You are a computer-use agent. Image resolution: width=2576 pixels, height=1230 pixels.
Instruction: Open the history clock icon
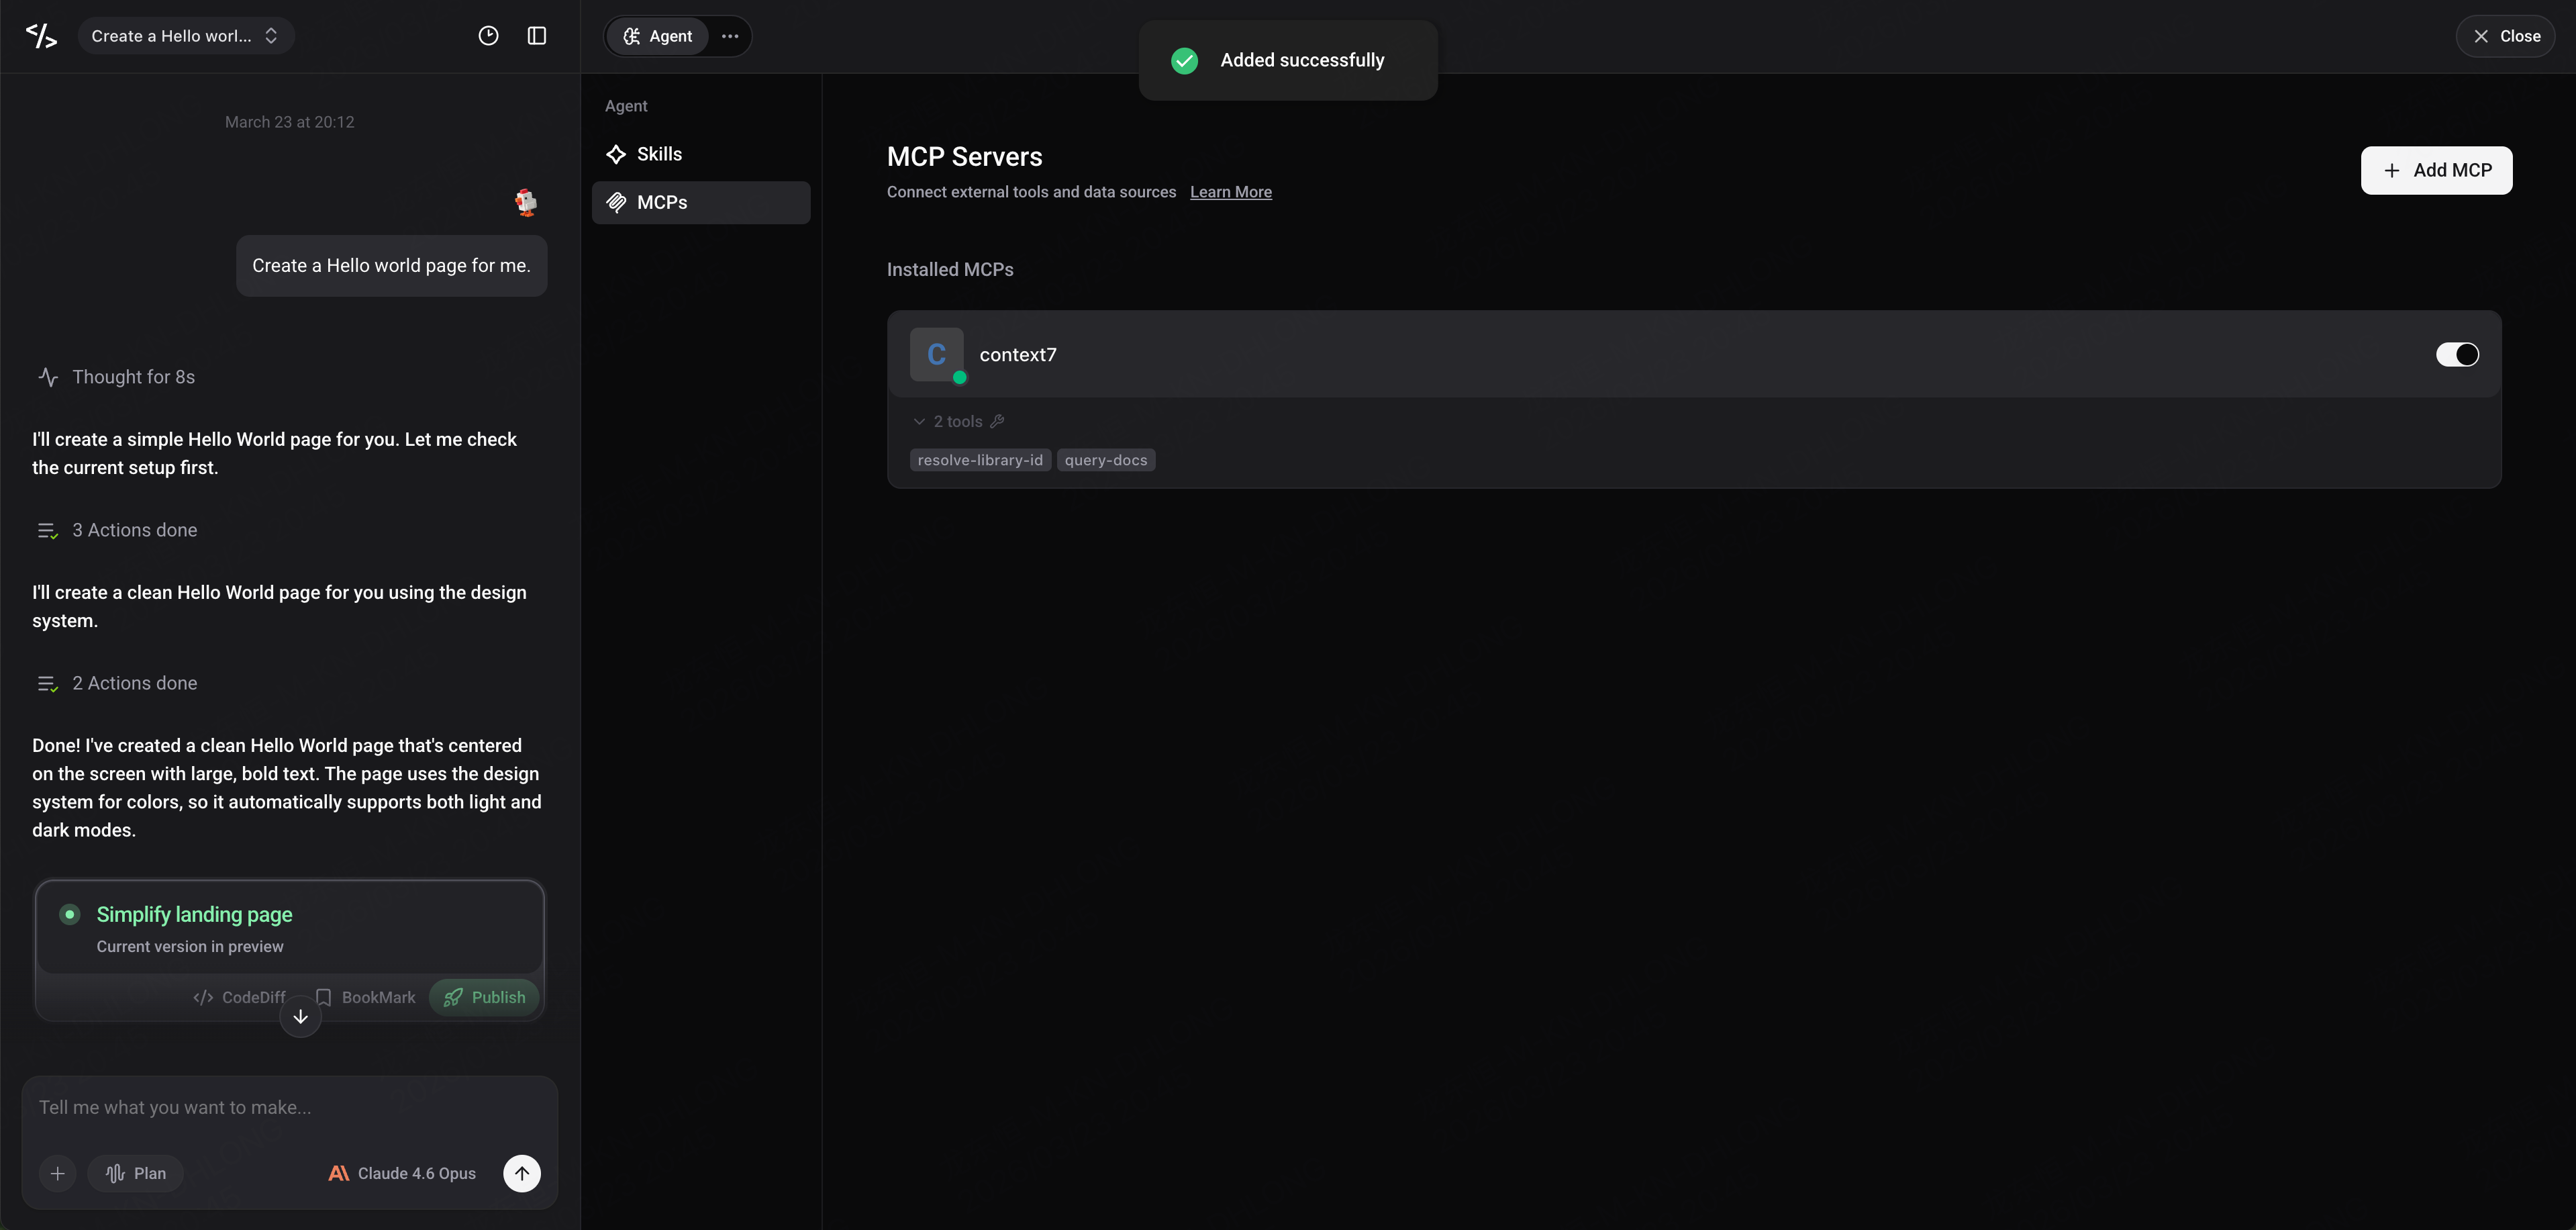click(488, 36)
